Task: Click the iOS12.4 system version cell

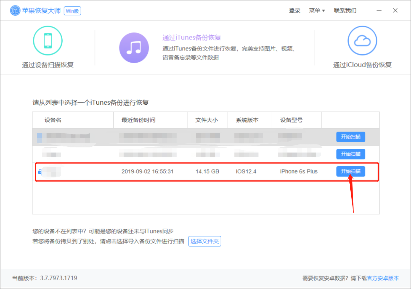Action: point(246,171)
